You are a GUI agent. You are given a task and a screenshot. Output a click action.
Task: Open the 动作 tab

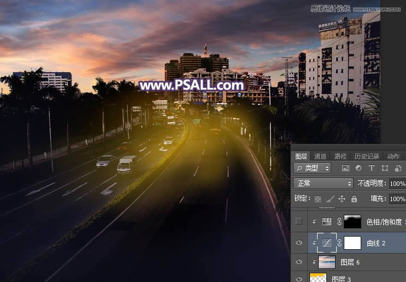pyautogui.click(x=393, y=156)
